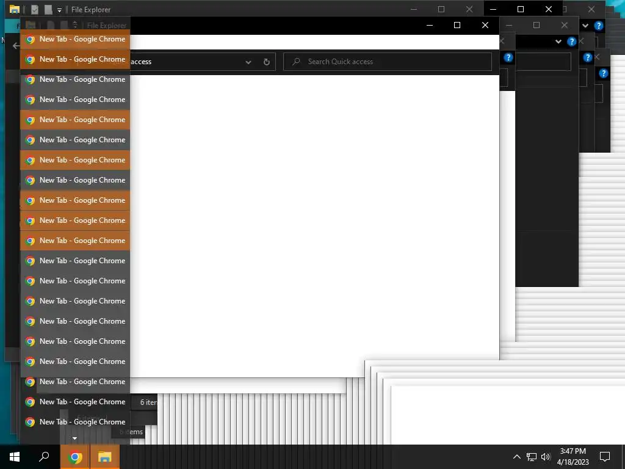The width and height of the screenshot is (625, 469).
Task: Click the New folder icon in title bar
Action: click(48, 9)
